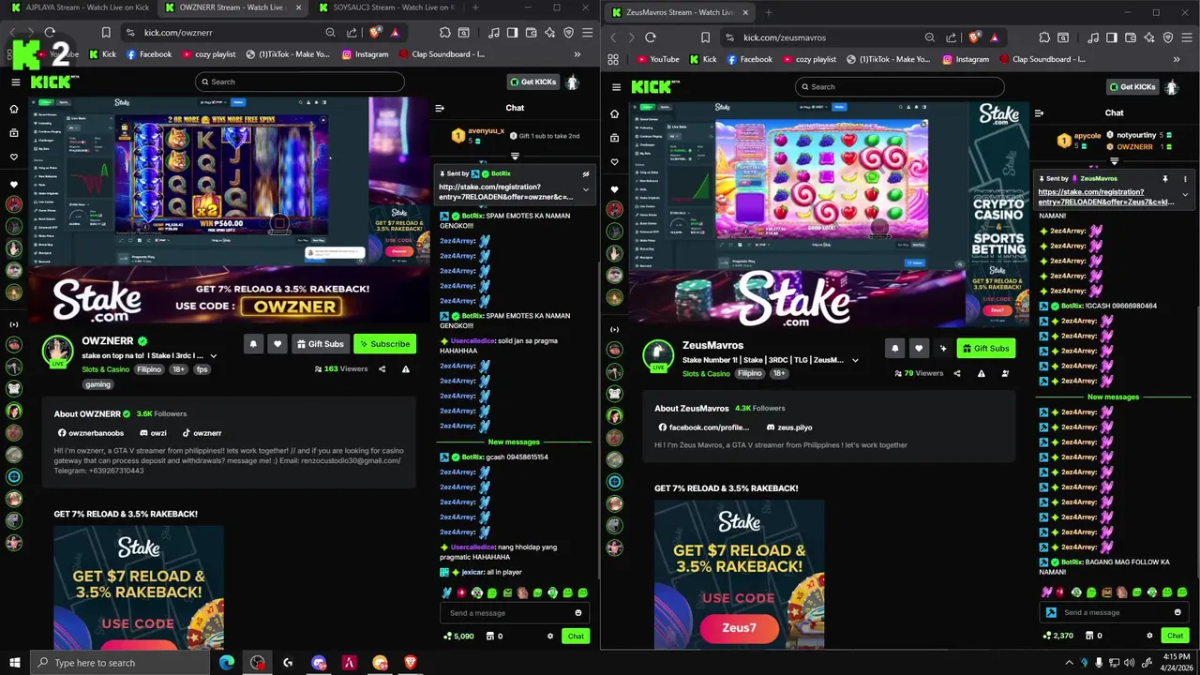Select the OWZNERR Stream tab
Screen dimensions: 1200x675
(232, 7)
